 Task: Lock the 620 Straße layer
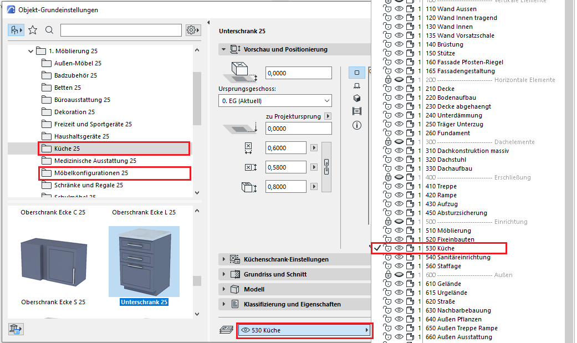tap(387, 301)
